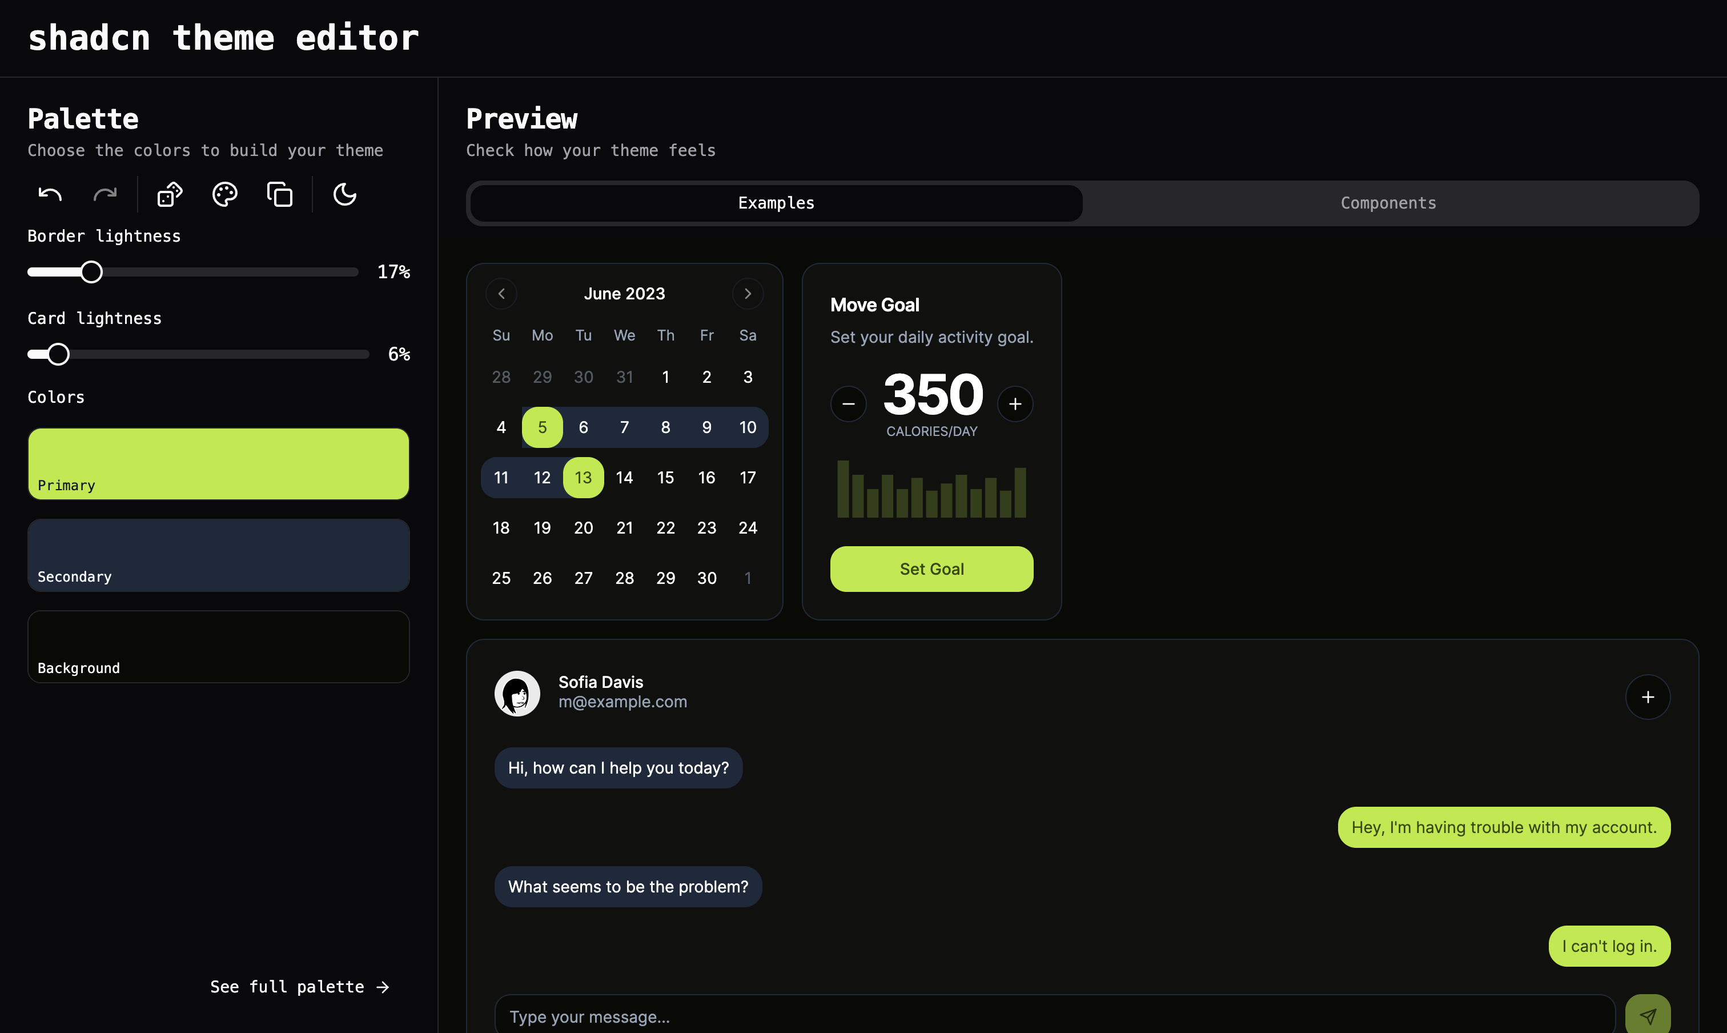
Task: Drag the Border lightness slider
Action: (x=91, y=271)
